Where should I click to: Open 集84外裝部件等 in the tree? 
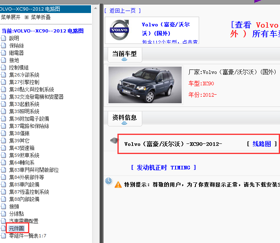tap(26, 177)
